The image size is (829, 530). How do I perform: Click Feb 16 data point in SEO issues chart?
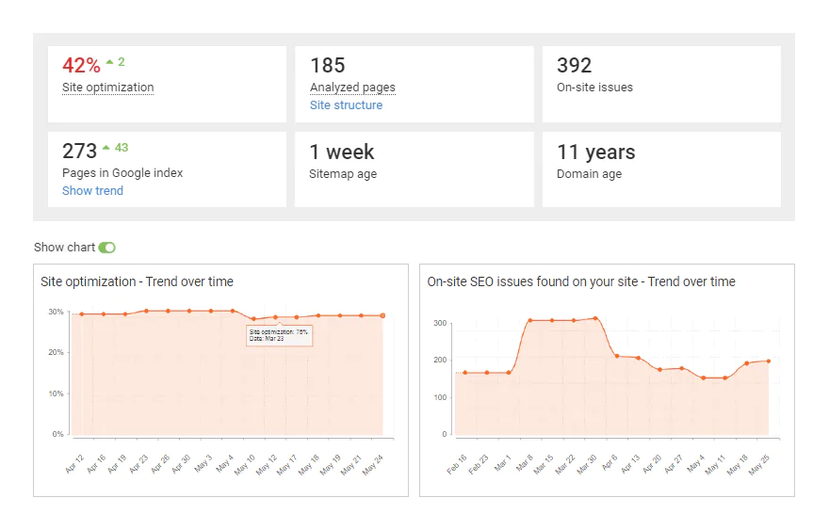pyautogui.click(x=465, y=373)
